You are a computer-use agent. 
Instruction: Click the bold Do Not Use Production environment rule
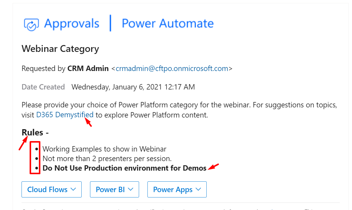pos(124,168)
